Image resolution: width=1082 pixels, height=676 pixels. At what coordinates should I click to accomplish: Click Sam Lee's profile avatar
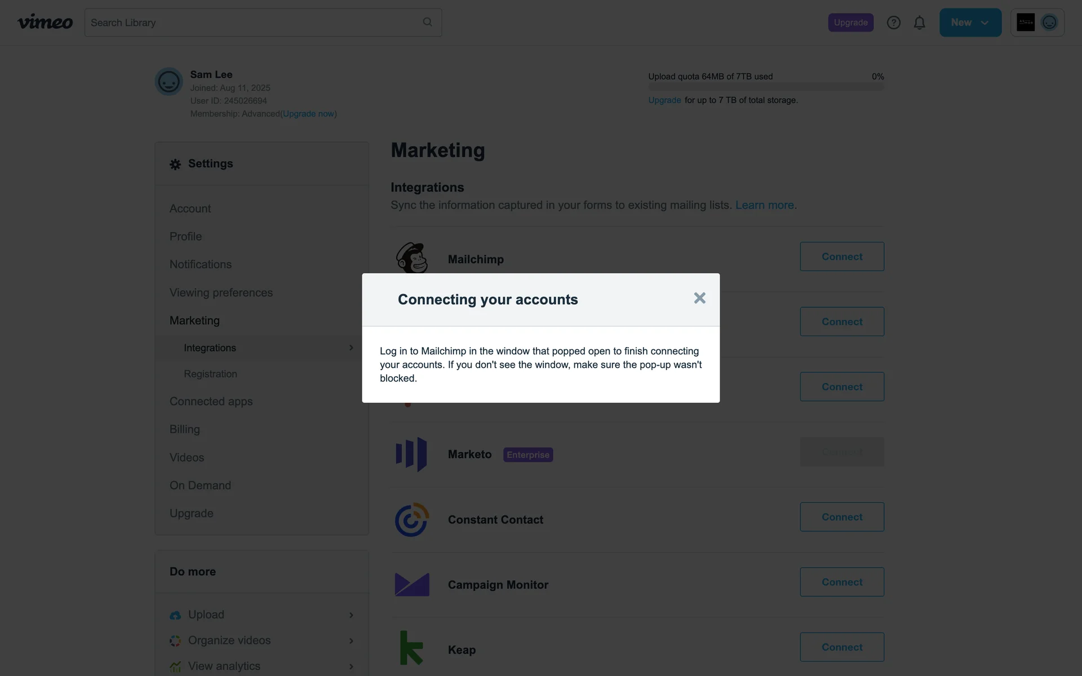click(x=168, y=82)
